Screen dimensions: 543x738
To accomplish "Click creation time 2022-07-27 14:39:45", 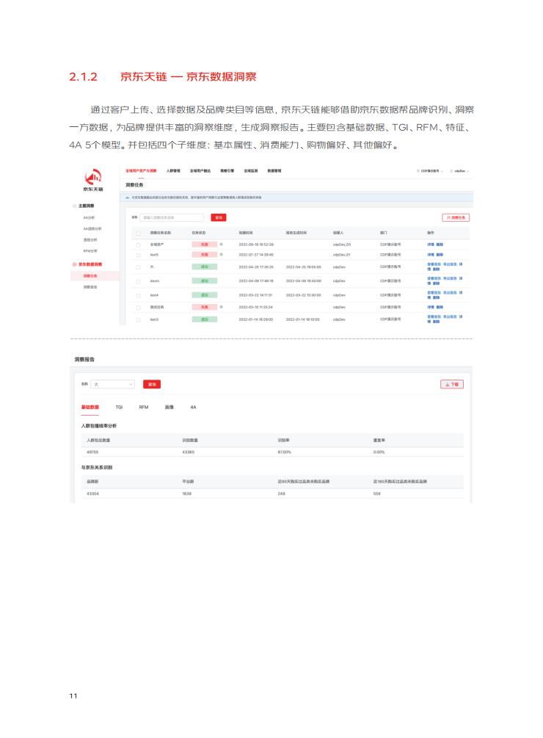I will click(x=256, y=255).
